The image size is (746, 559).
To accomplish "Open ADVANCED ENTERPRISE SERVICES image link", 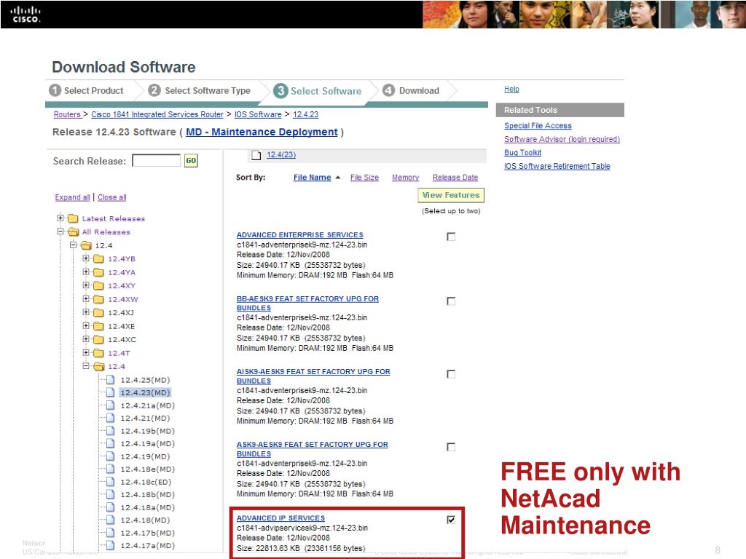I will [x=299, y=235].
